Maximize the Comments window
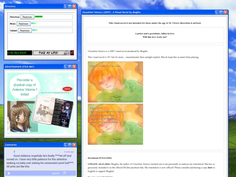The image size is (236, 177). [70, 145]
